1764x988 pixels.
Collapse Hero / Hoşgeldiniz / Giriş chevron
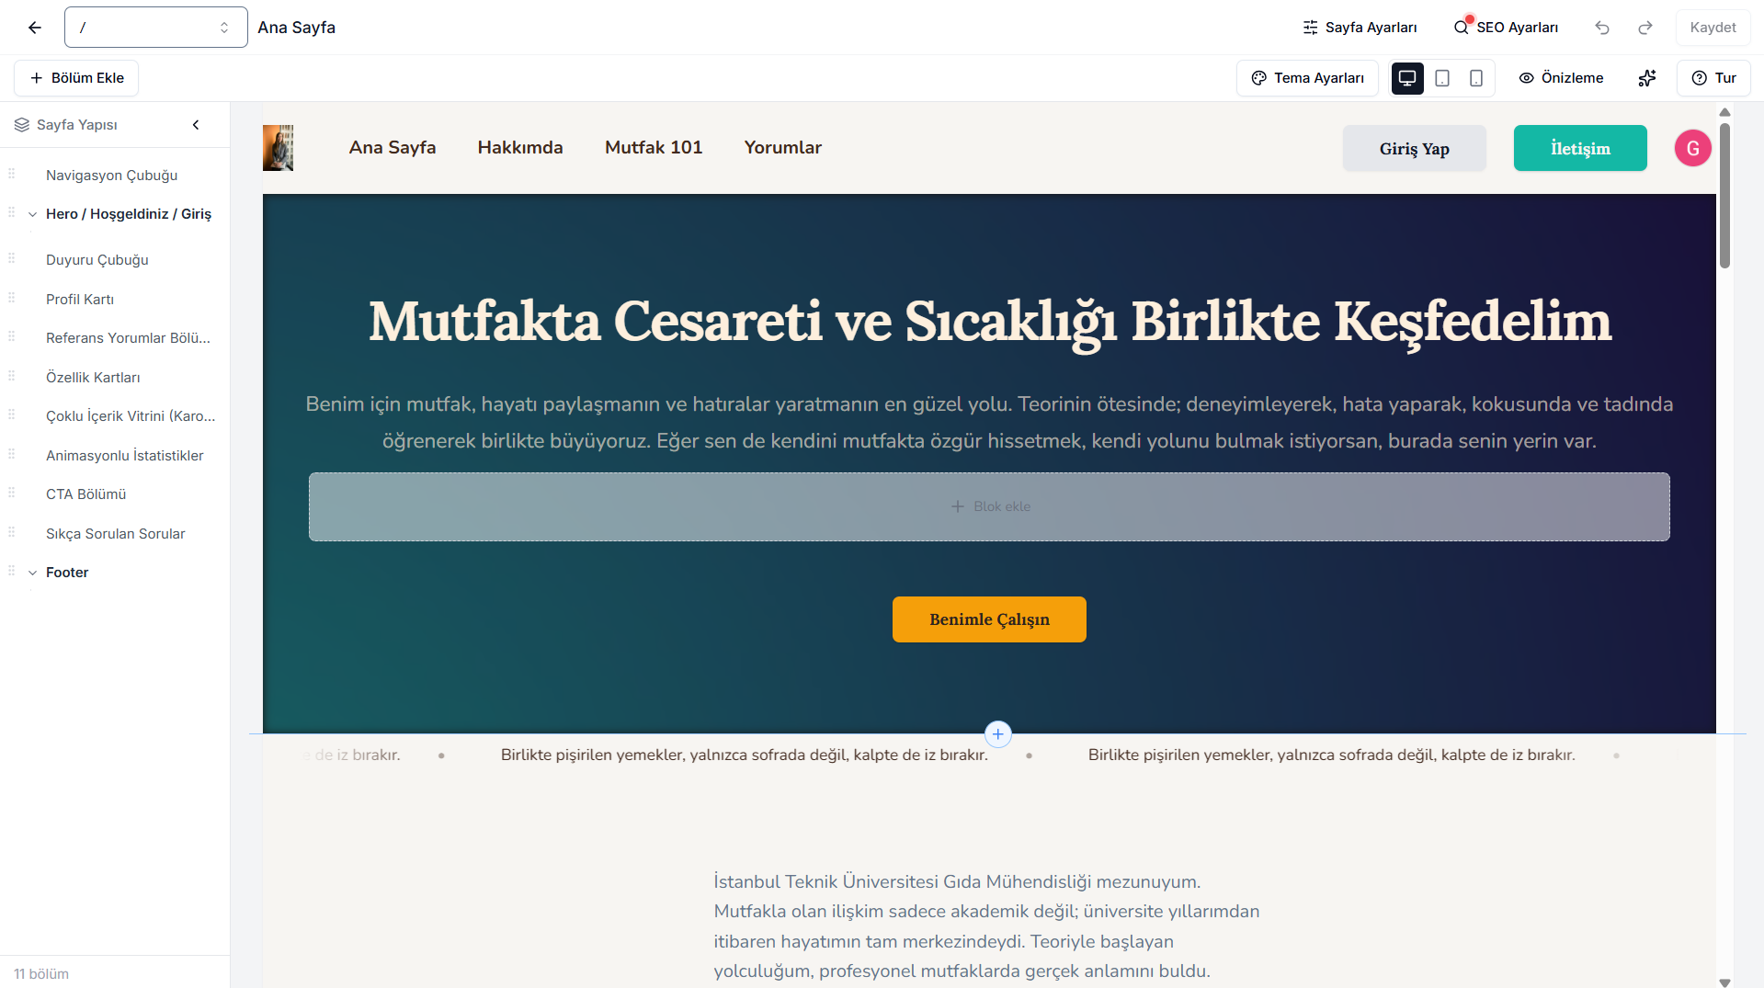pos(33,214)
